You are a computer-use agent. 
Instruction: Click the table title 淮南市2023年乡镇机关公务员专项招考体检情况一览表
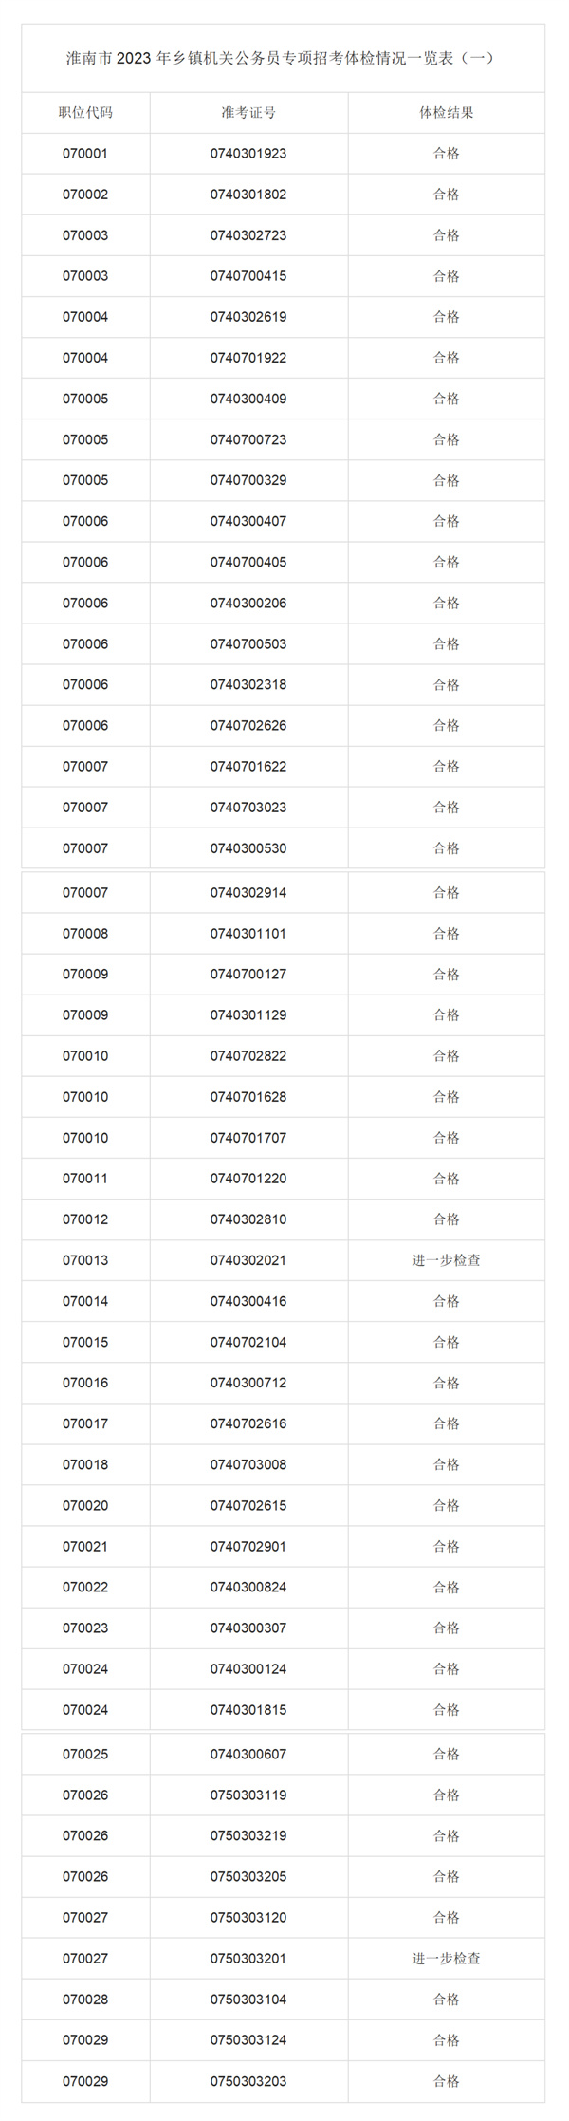coord(281,58)
